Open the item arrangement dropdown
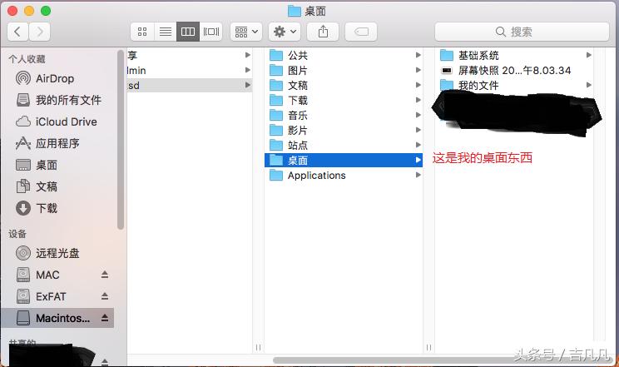Viewport: 619px width, 367px height. pyautogui.click(x=246, y=32)
